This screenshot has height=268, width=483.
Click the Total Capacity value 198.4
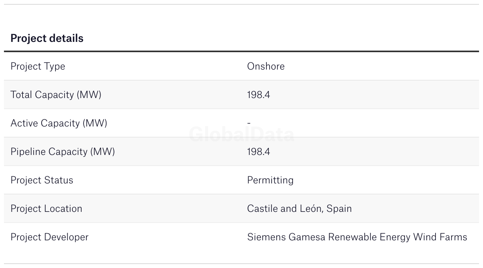[259, 95]
